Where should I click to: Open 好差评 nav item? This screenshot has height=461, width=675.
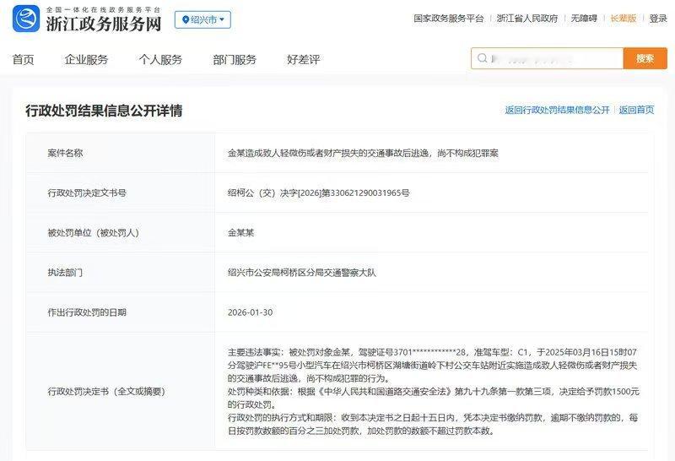pos(304,59)
